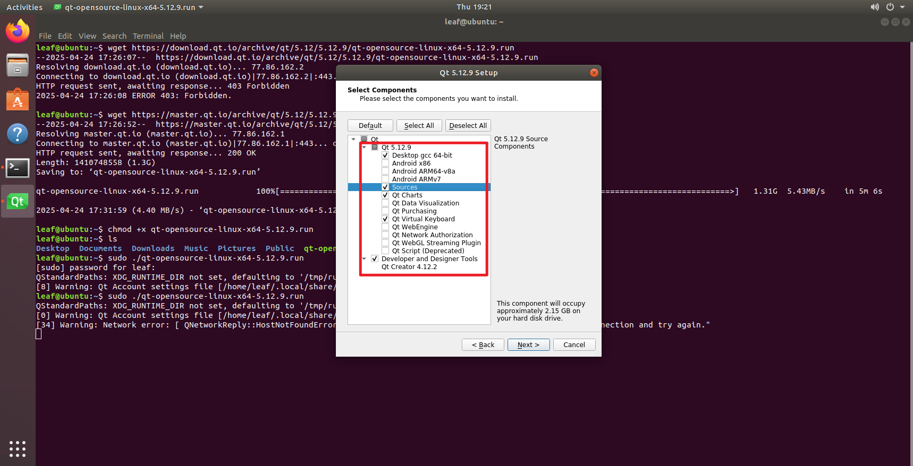Click the Select Components heading
Viewport: 913px width, 466px height.
tap(382, 90)
